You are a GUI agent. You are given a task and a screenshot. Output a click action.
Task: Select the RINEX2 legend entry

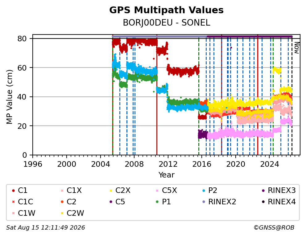coord(219,202)
